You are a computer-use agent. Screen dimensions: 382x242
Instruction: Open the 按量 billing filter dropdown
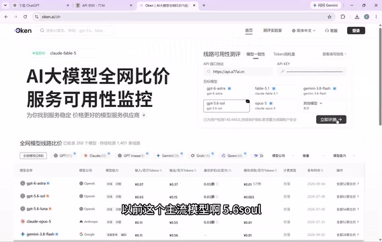click(314, 156)
